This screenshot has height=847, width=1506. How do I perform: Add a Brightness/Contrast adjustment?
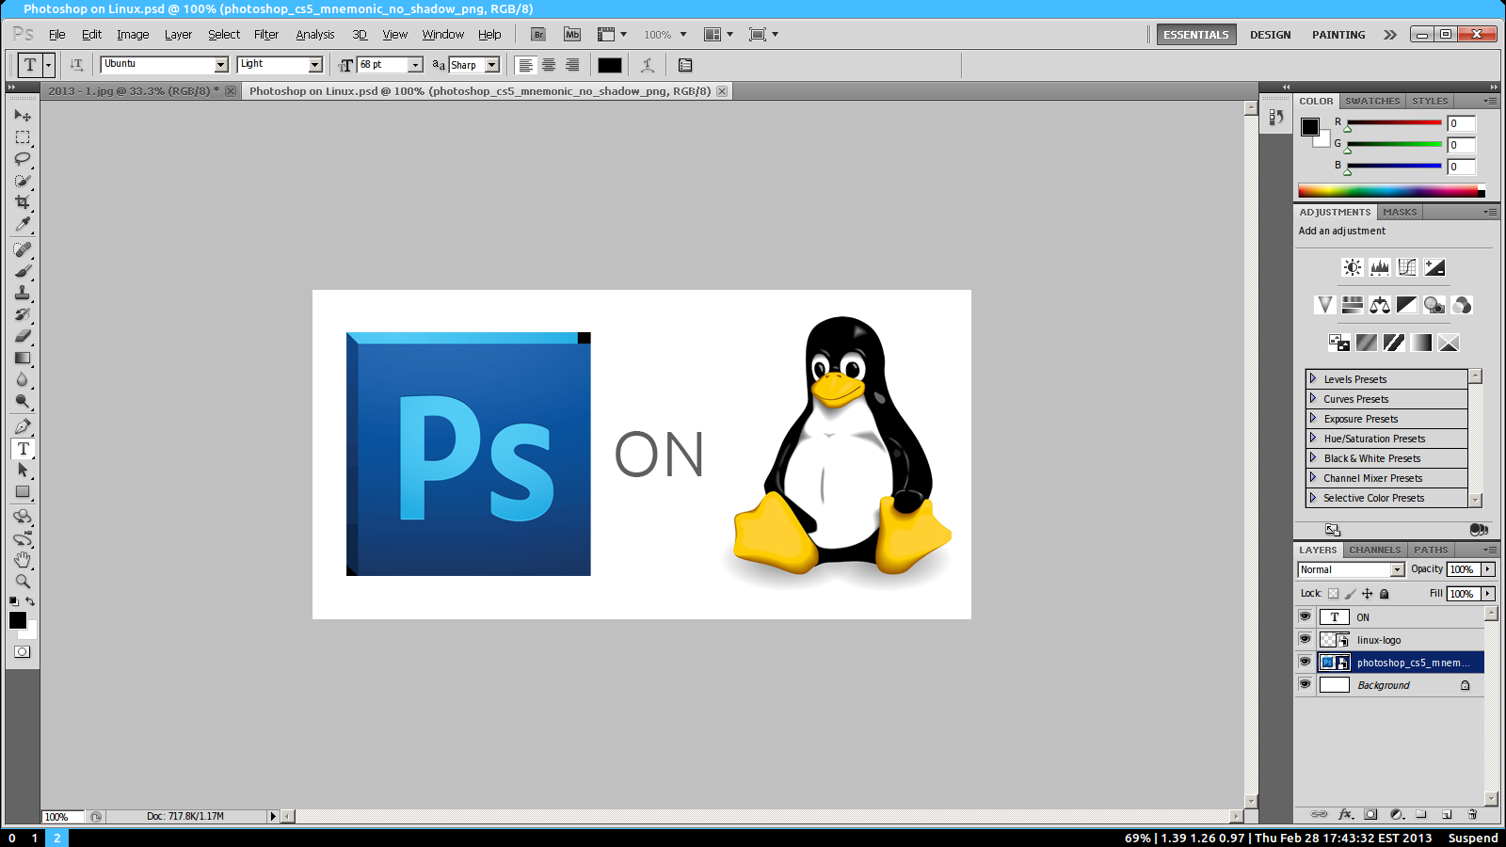1353,267
